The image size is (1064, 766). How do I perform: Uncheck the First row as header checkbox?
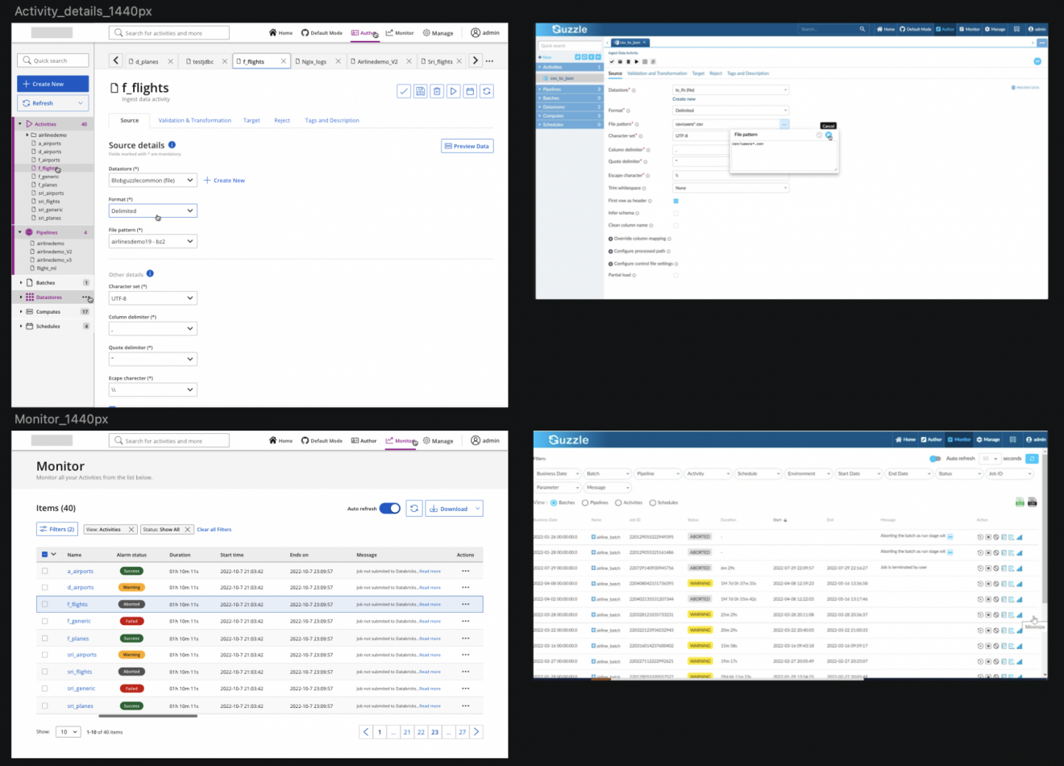coord(675,201)
